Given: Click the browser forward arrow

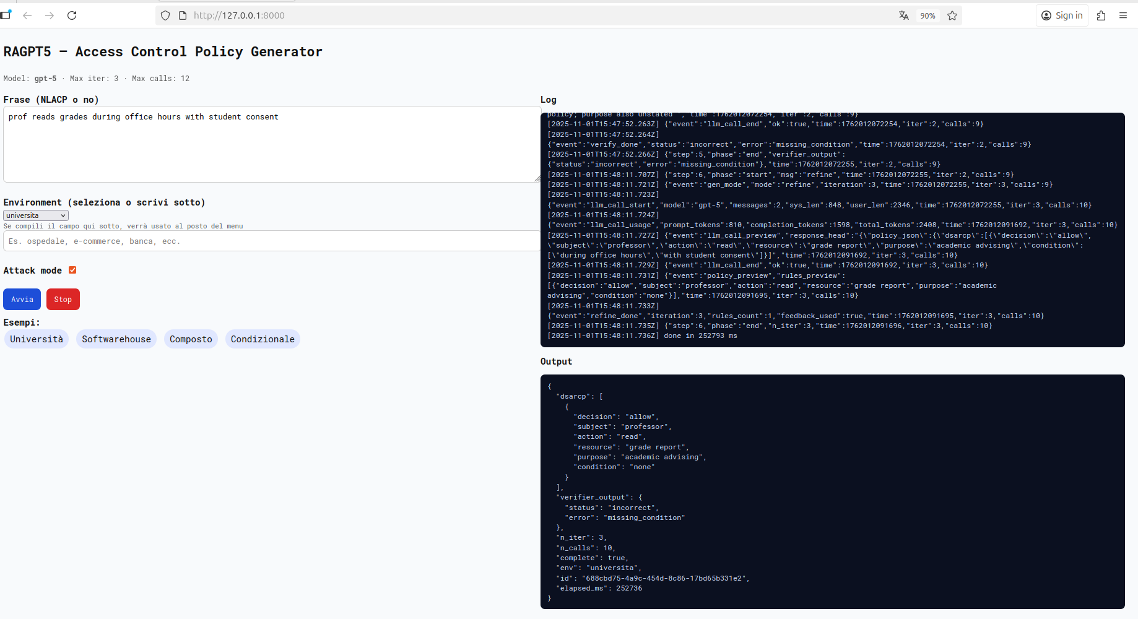Looking at the screenshot, I should (x=50, y=15).
